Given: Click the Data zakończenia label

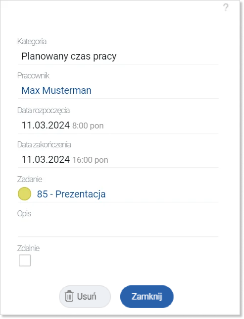Looking at the screenshot, I should tap(44, 145).
